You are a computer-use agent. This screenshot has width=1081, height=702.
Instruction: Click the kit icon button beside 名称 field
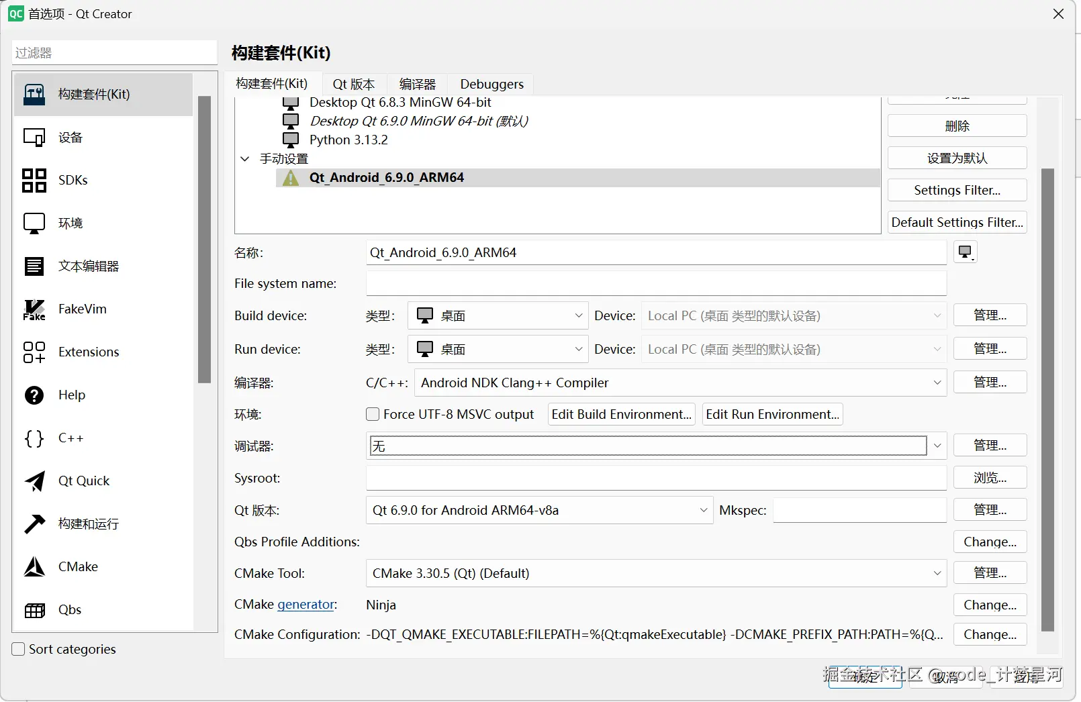966,252
